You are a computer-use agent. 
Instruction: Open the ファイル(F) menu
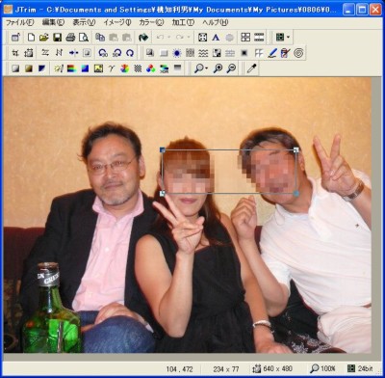pyautogui.click(x=20, y=22)
